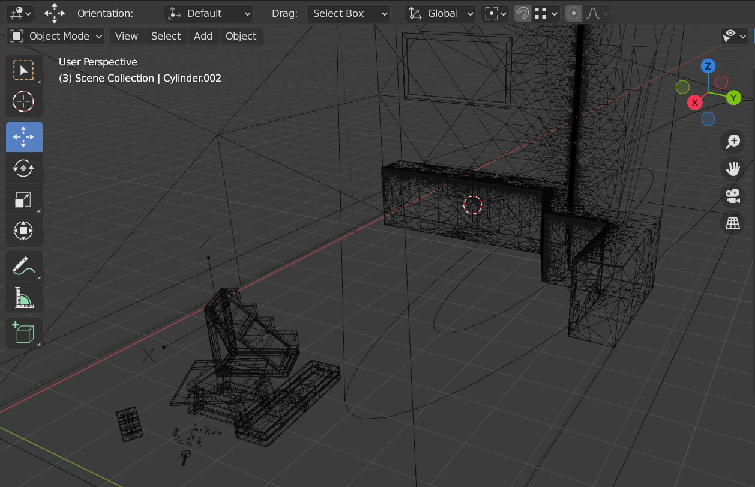
Task: Select the Measure ruler tool
Action: click(x=24, y=297)
